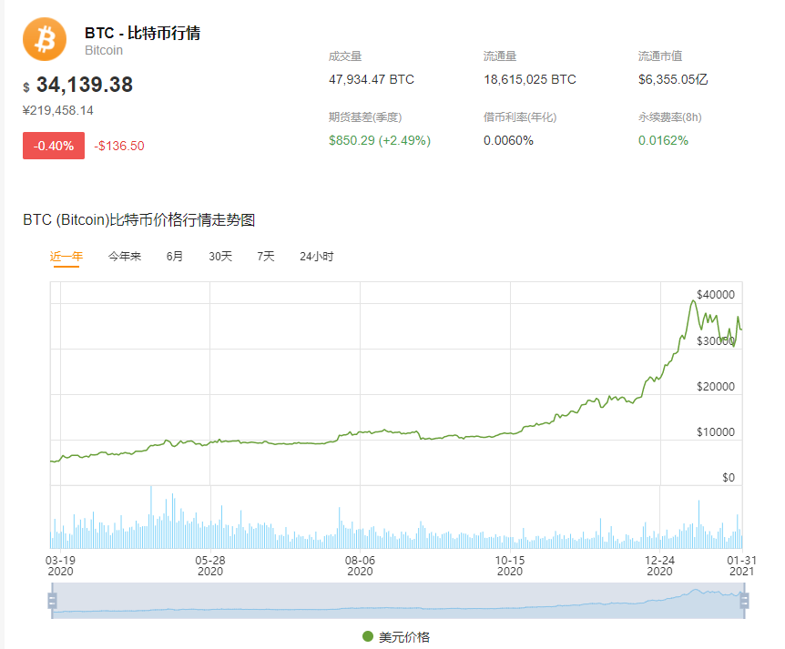
Task: Click the yuan price ¥219,458.14
Action: coord(58,110)
